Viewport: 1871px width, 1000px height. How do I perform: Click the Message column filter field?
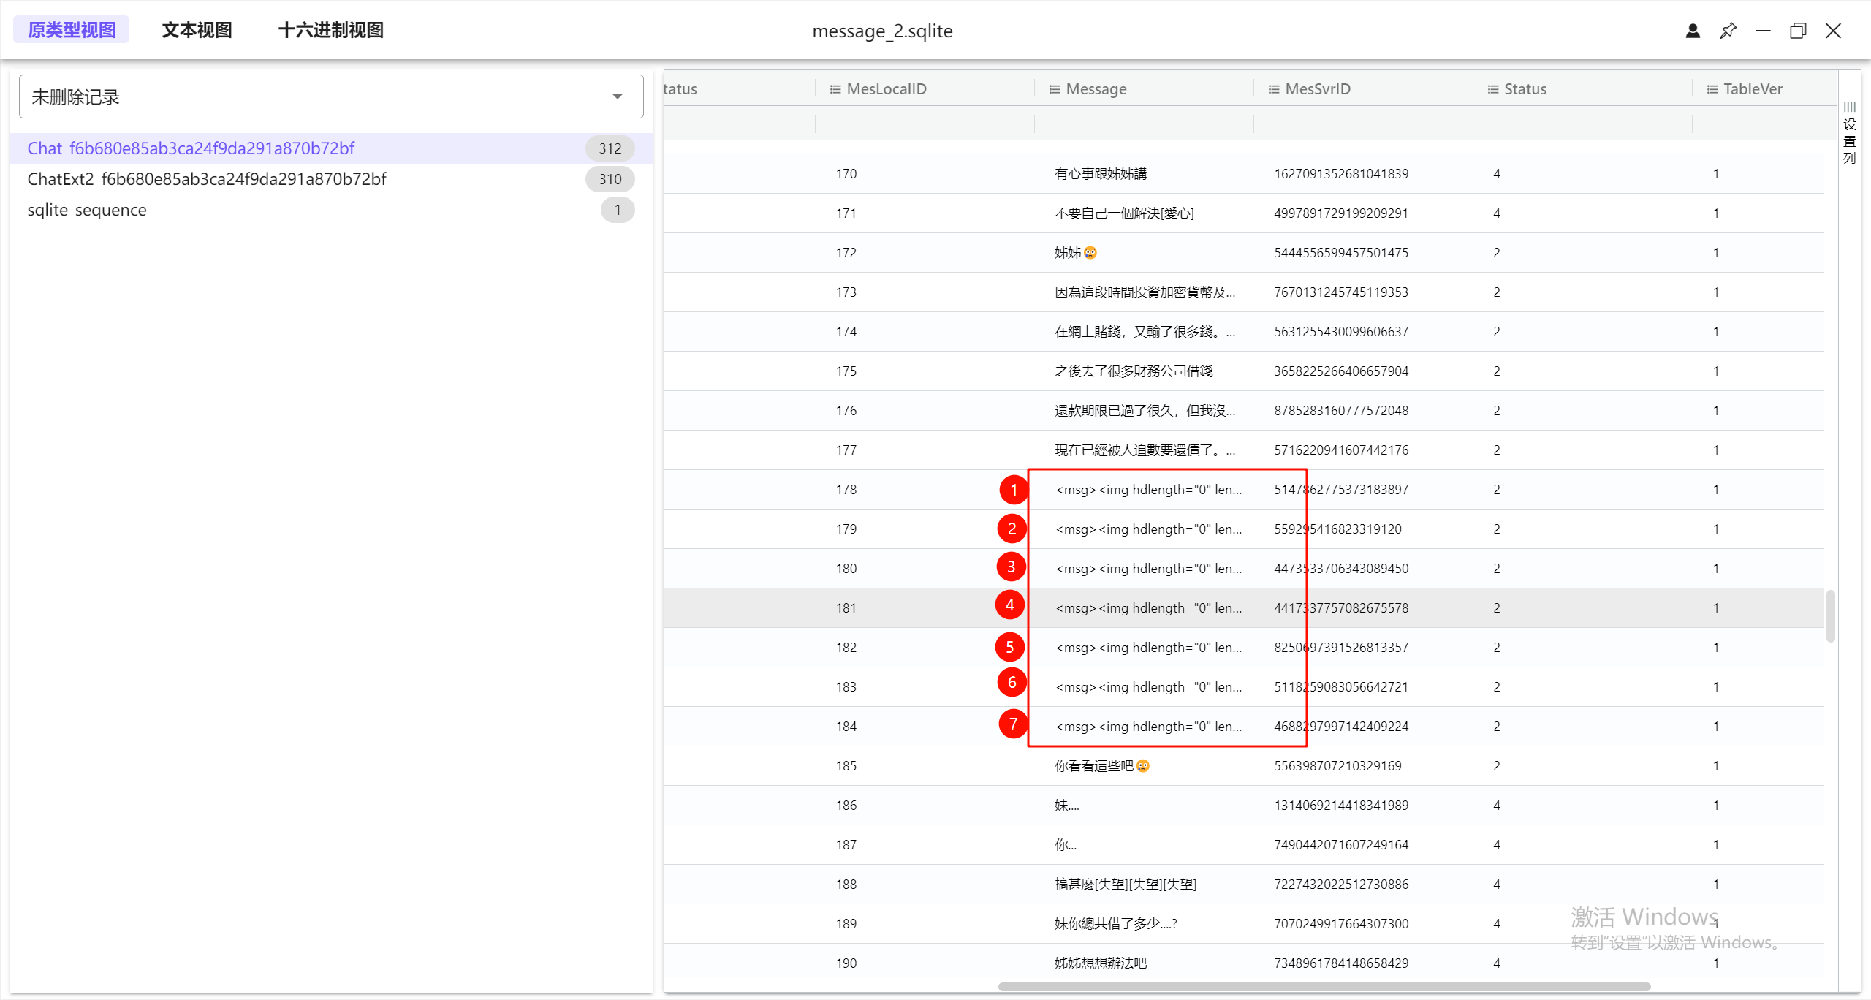pos(1144,123)
